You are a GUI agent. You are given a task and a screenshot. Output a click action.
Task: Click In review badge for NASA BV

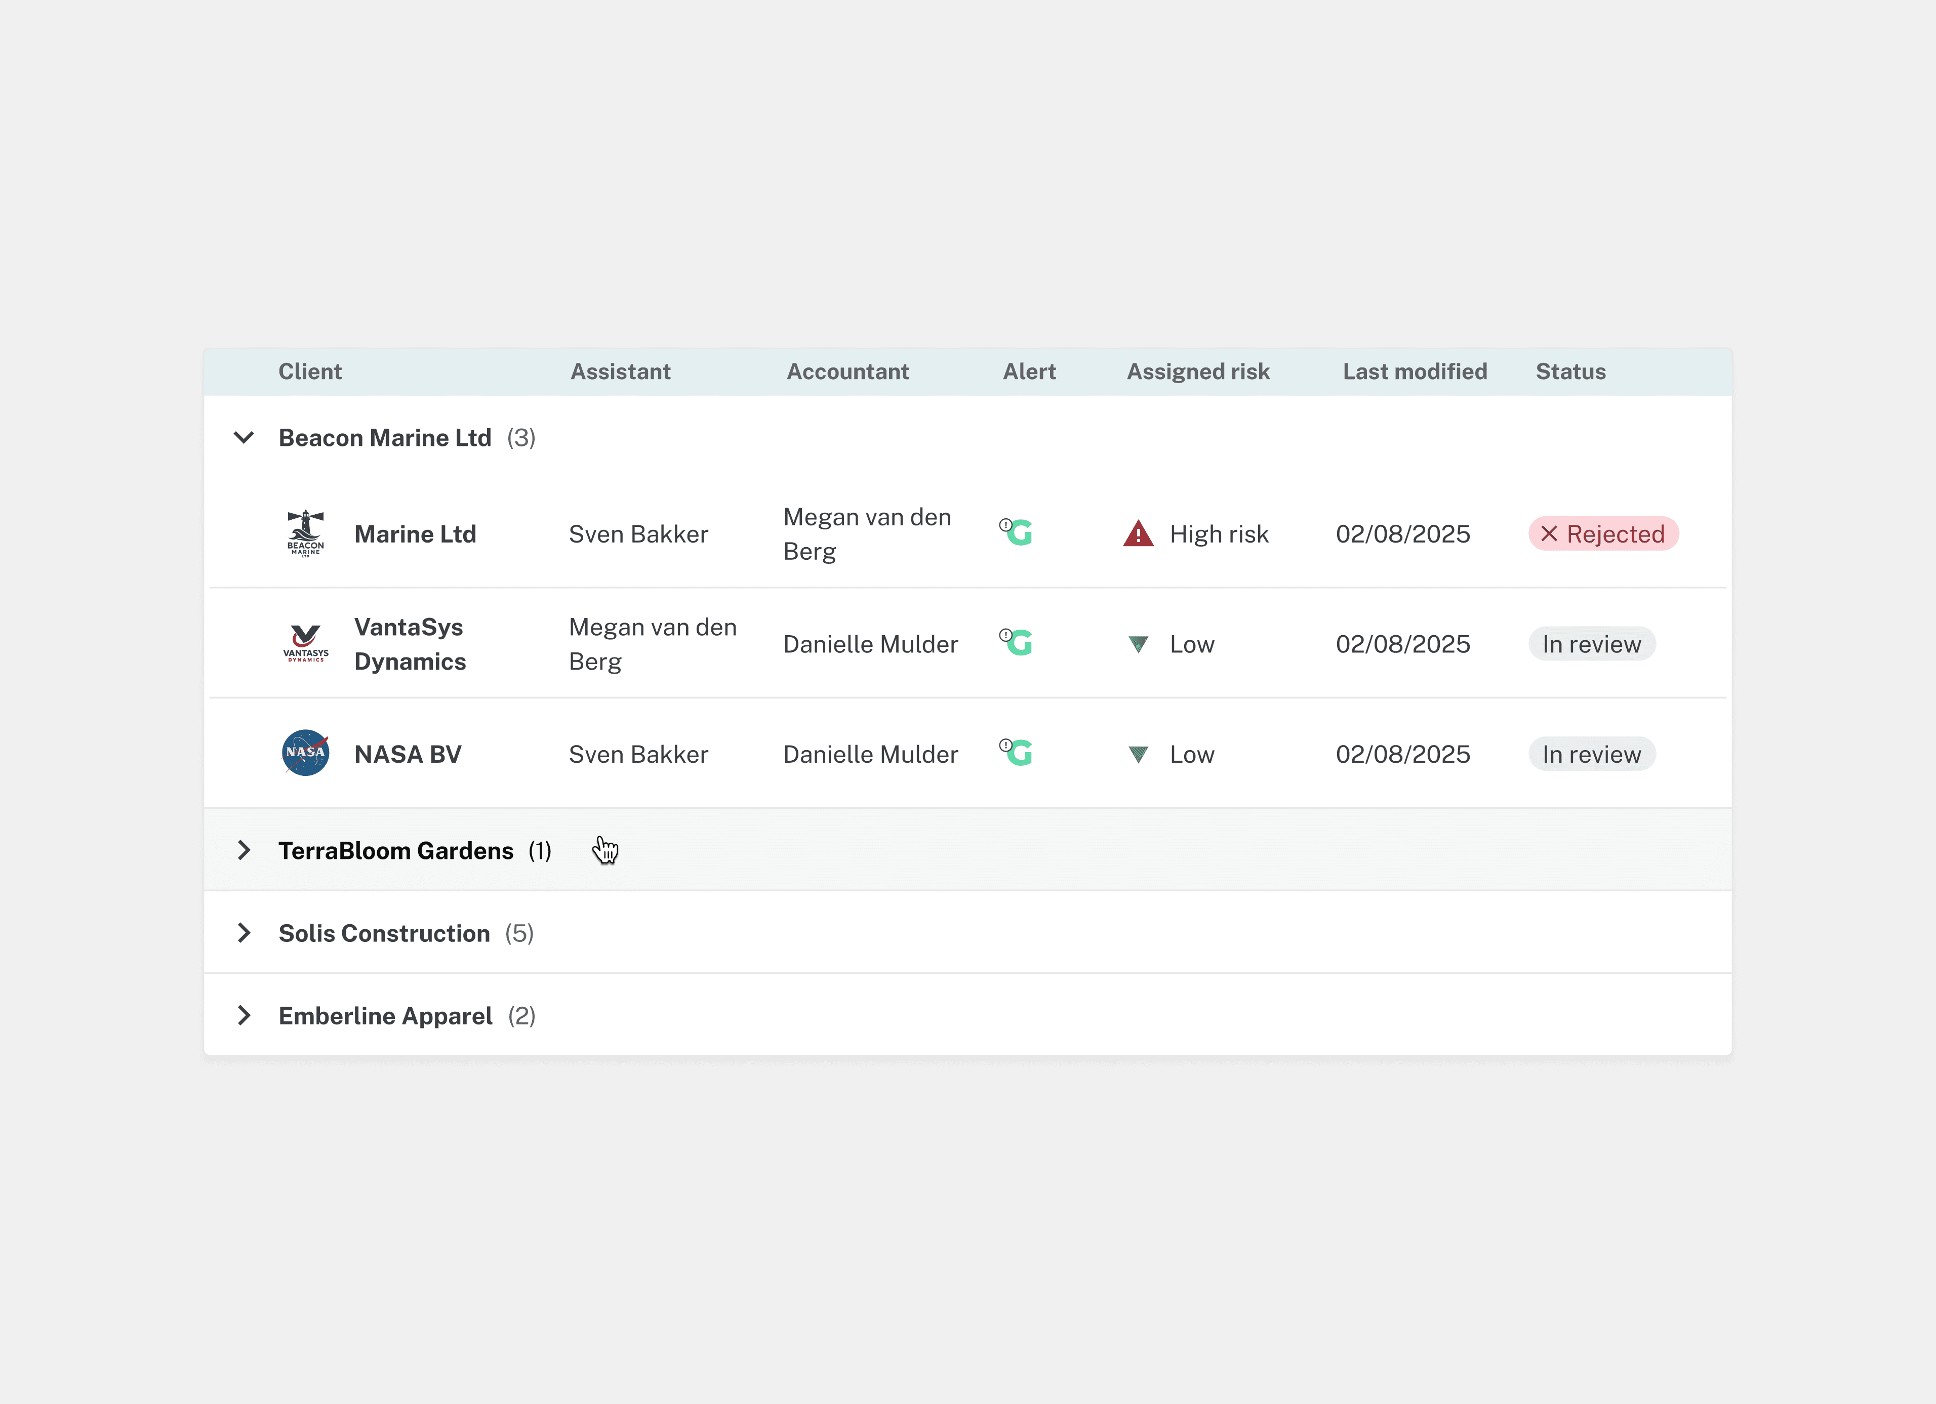1591,755
